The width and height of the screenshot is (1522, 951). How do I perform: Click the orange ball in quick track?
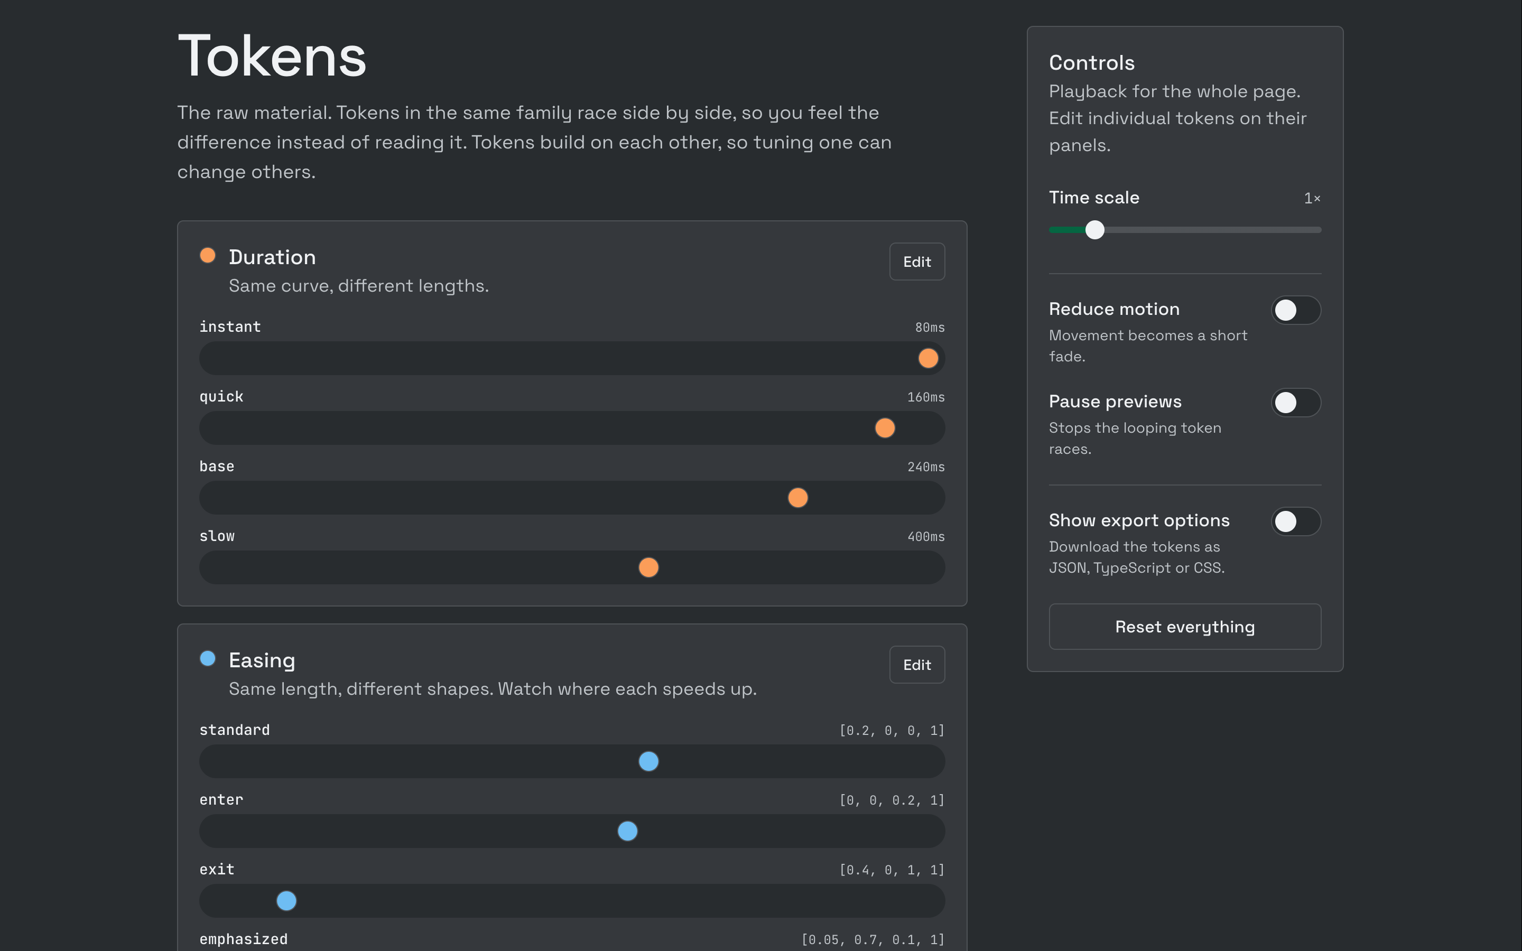(885, 428)
